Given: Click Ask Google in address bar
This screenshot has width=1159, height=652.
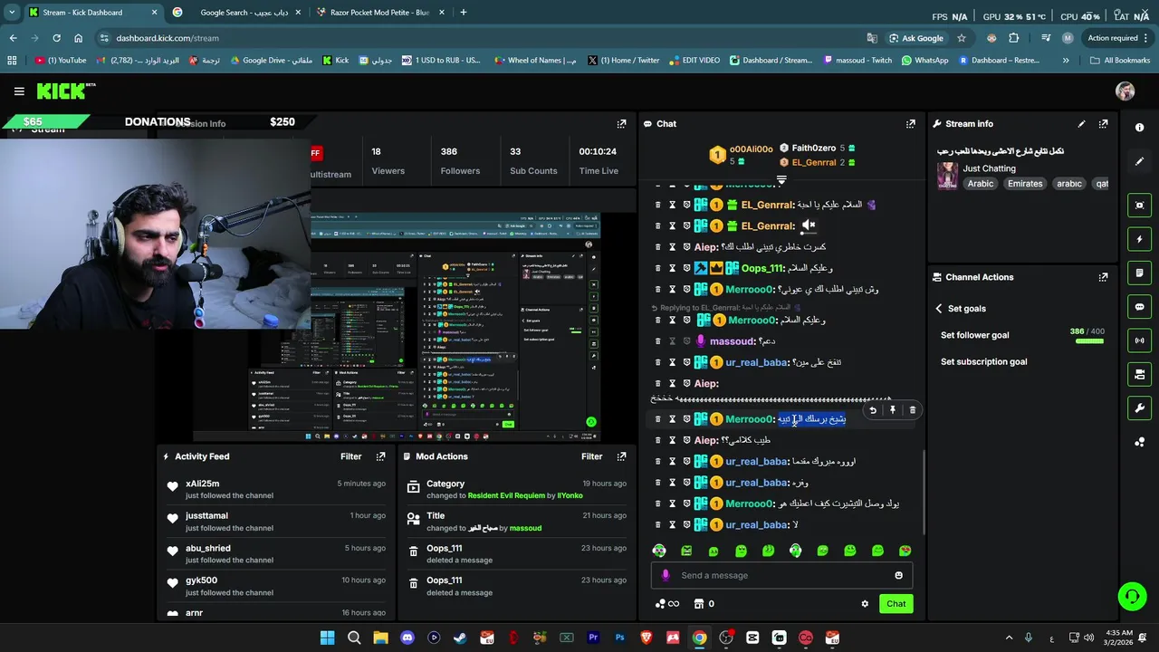Looking at the screenshot, I should click(x=915, y=38).
